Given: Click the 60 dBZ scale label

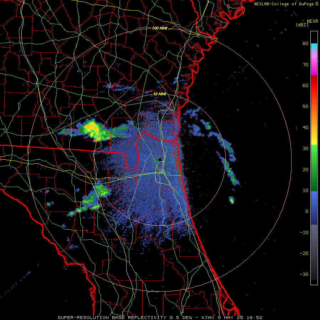Looking at the screenshot, I should pos(305,86).
